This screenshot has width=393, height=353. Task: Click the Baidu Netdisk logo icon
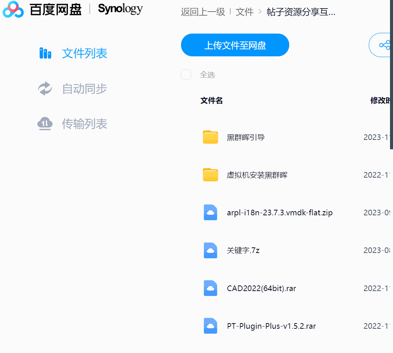point(13,10)
